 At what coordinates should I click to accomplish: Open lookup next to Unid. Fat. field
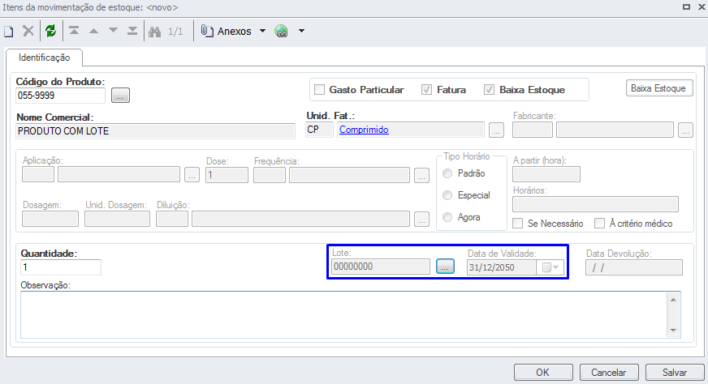click(x=496, y=130)
